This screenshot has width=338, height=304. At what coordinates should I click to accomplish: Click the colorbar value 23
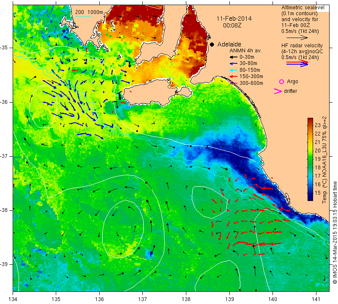click(318, 125)
